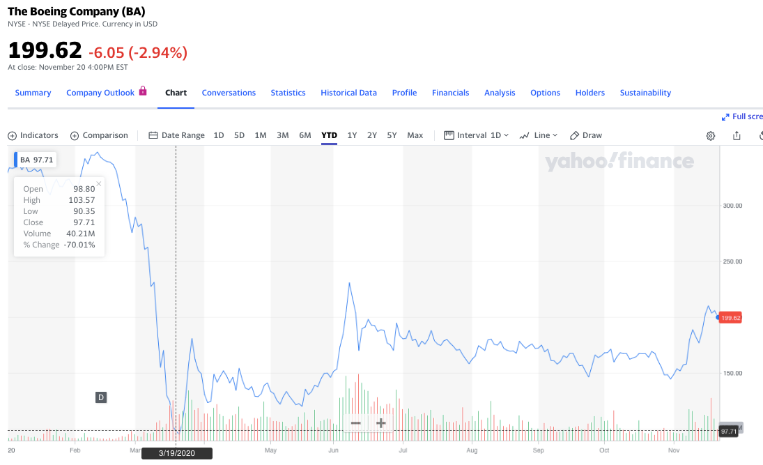
Task: Click the 250.00 price axis label
Action: [732, 261]
